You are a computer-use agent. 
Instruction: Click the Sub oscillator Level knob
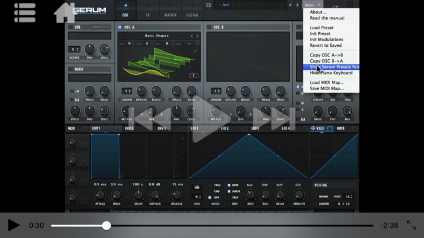click(x=104, y=49)
